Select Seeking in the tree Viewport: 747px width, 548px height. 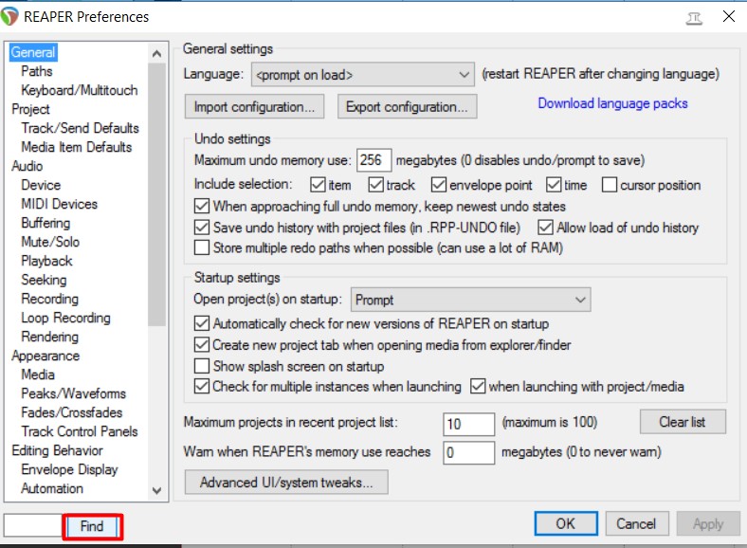[44, 280]
